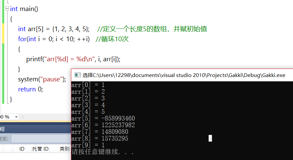Click console output 'arr[7] = 14809080'
The width and height of the screenshot is (293, 160).
[x=100, y=132]
